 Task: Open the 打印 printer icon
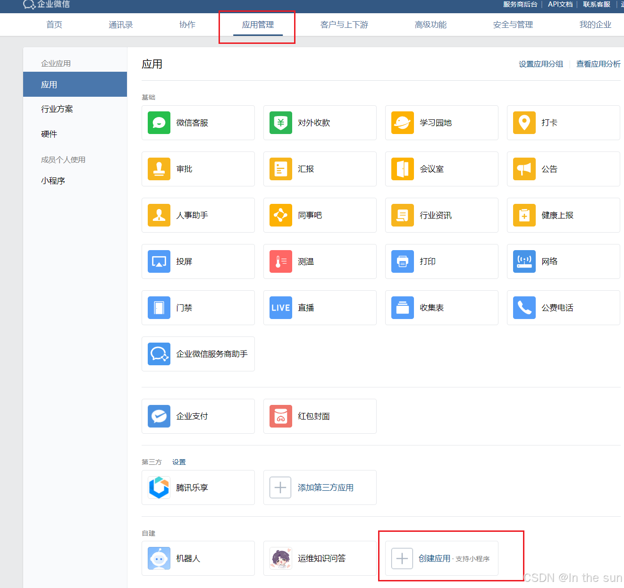pos(403,261)
